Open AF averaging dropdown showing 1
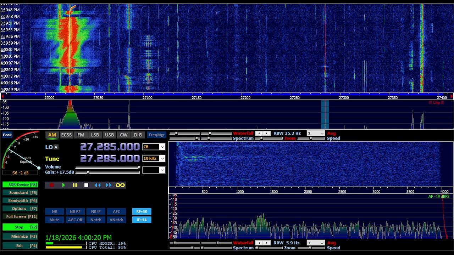Viewport: 454px width, 255px height. click(x=316, y=243)
